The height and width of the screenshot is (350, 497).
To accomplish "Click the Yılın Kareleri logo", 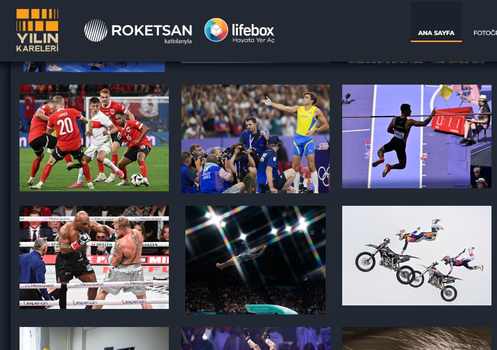I will point(38,31).
